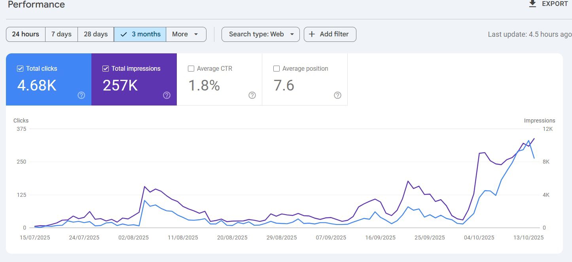Click the Export download icon

(x=532, y=4)
